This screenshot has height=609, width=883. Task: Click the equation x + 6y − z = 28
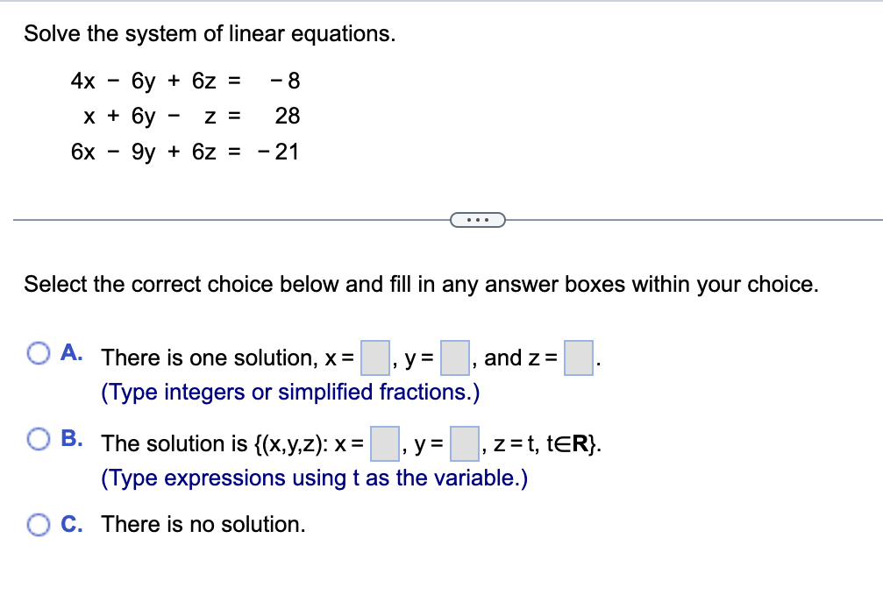click(184, 116)
